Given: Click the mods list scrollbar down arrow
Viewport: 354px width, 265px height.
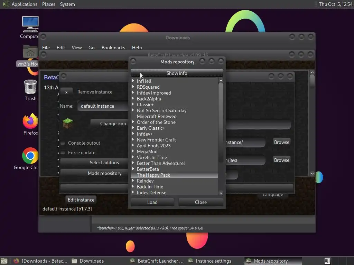Looking at the screenshot, I should 221,193.
